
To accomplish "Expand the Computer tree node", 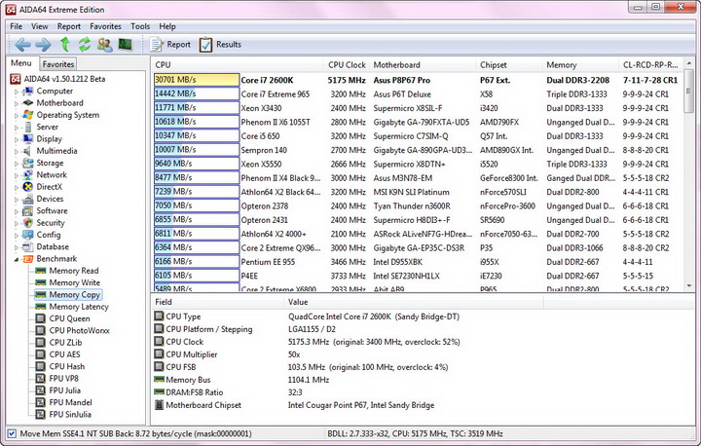I will (17, 92).
